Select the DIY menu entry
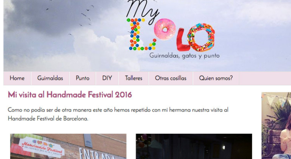This screenshot has width=291, height=159. pos(107,78)
